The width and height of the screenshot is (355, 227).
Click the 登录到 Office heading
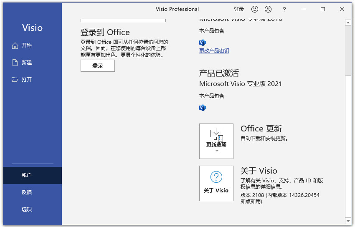pyautogui.click(x=105, y=32)
